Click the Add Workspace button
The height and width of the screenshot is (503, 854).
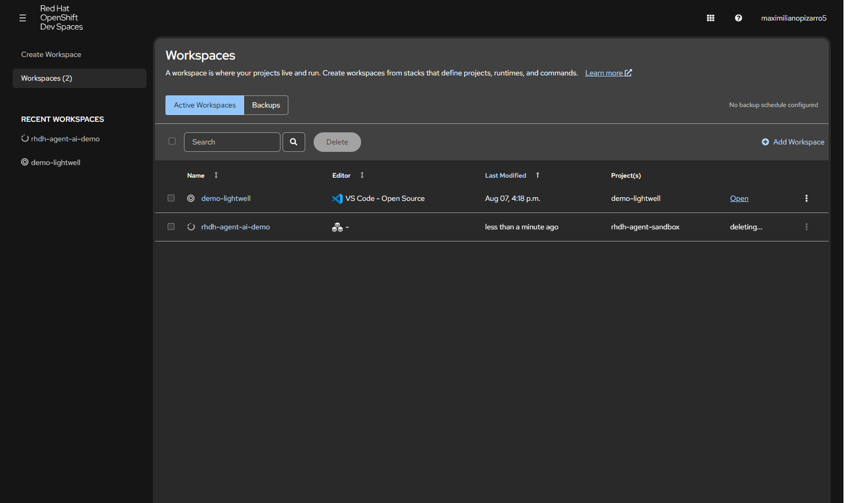793,142
